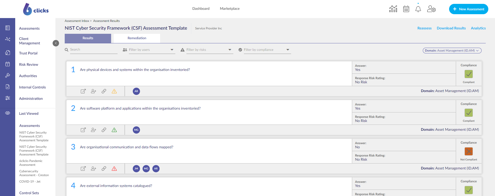Click link icon for question 2

[x=104, y=130]
